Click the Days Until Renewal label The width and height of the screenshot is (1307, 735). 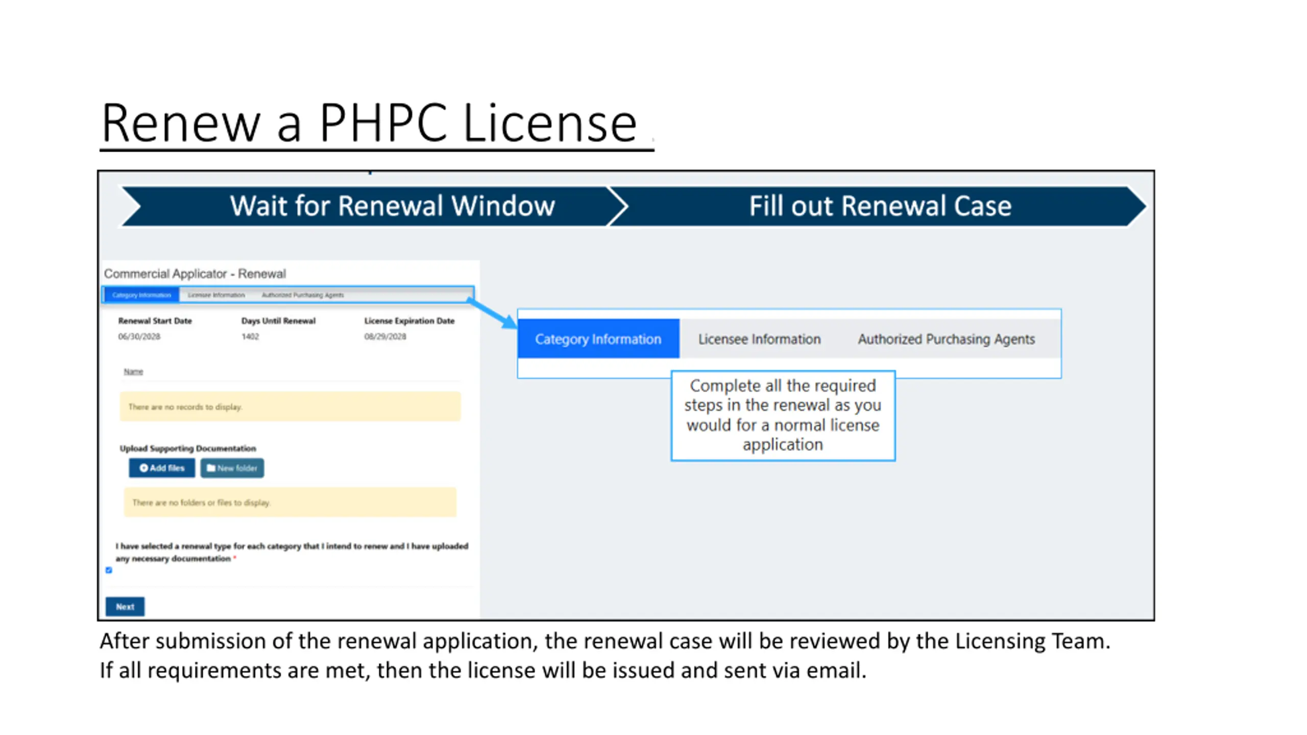[278, 321]
